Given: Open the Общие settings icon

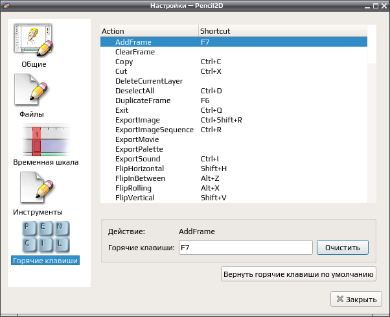Looking at the screenshot, I should coord(34,40).
